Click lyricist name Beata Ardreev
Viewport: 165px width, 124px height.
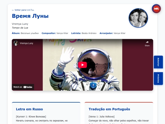click(x=89, y=33)
